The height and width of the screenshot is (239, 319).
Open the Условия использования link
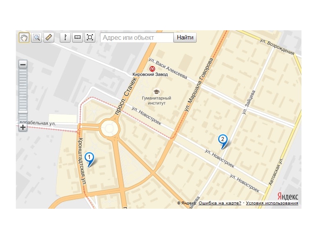pyautogui.click(x=272, y=203)
